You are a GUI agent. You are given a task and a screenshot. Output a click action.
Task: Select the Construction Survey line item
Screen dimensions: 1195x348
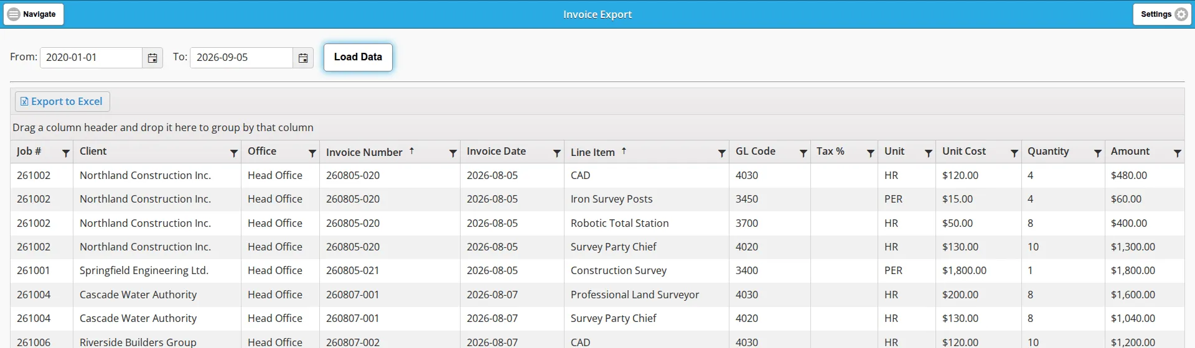coord(646,271)
